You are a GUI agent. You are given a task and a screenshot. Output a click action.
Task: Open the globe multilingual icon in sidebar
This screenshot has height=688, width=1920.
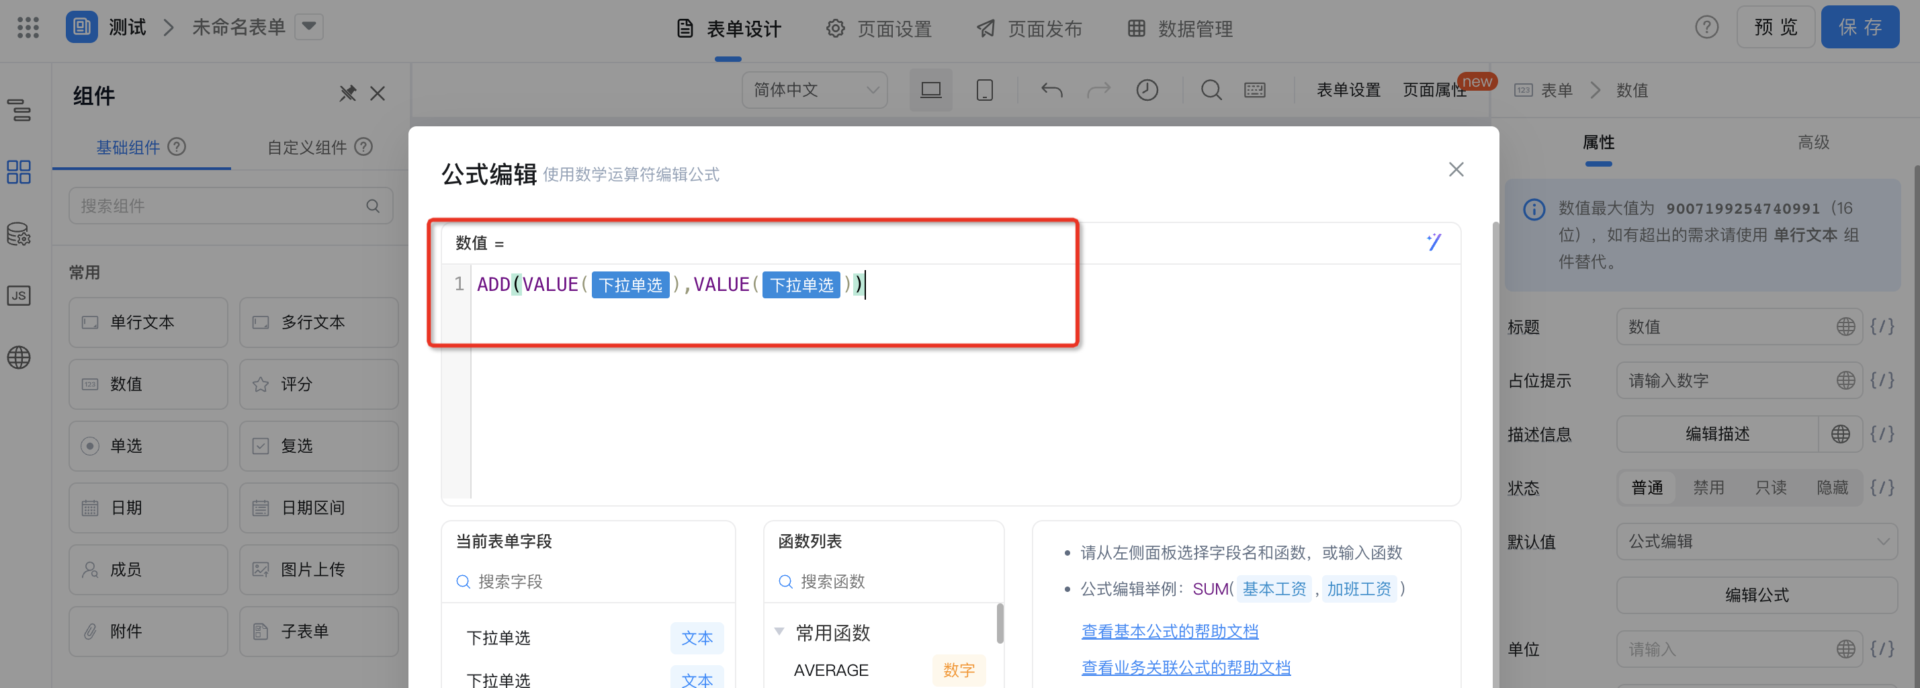pyautogui.click(x=19, y=358)
